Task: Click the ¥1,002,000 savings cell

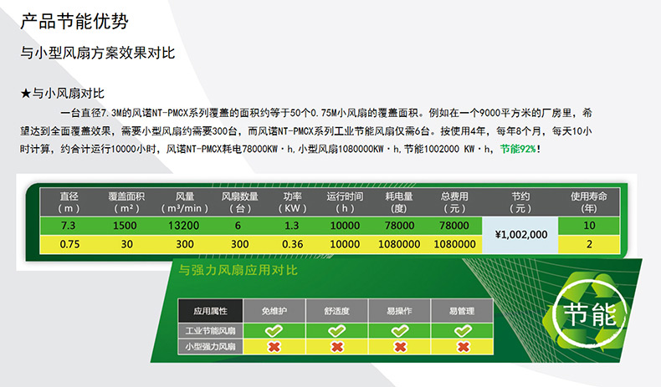Action: 520,235
